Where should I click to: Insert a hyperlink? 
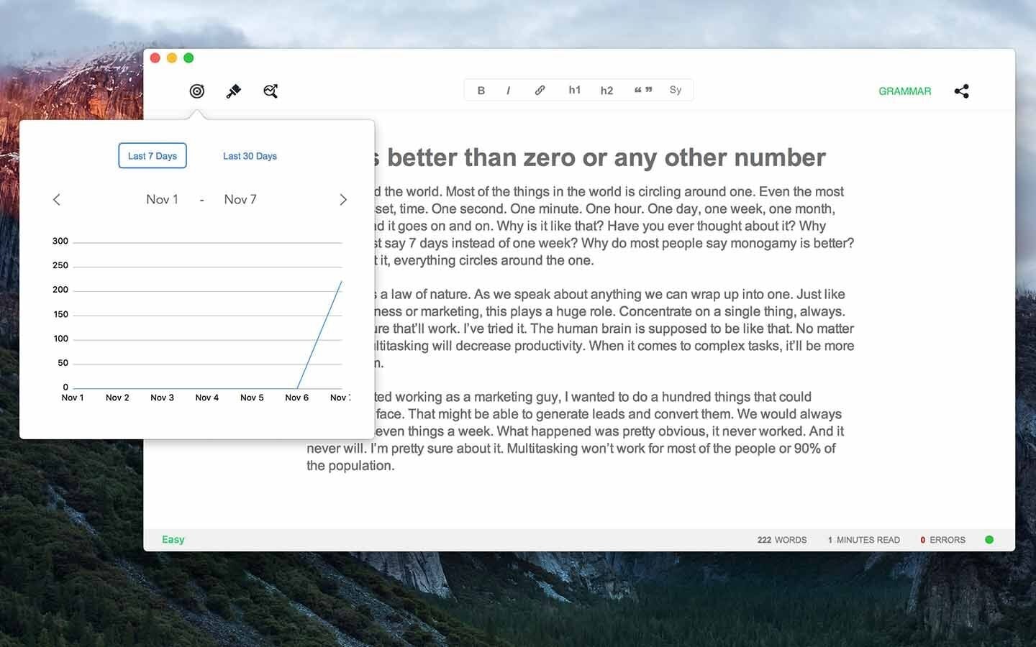tap(540, 90)
